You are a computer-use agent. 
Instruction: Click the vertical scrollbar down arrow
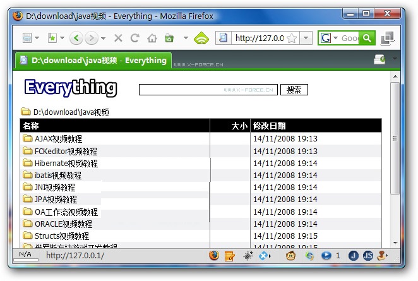[x=395, y=243]
